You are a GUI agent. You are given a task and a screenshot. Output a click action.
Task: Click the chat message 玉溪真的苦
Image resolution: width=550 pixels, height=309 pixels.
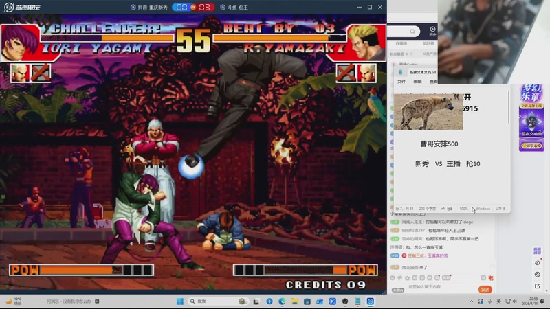point(437,255)
